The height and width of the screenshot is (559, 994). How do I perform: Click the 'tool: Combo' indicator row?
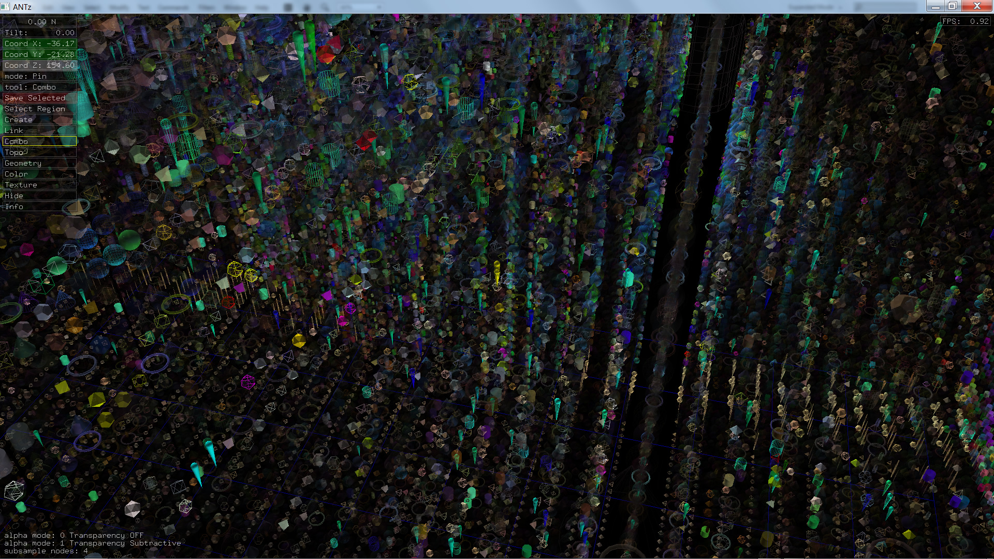coord(40,87)
